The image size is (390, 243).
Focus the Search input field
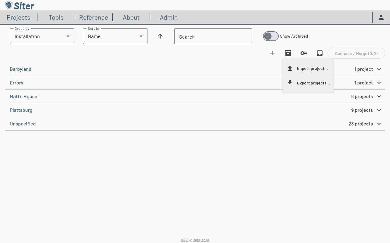coord(213,36)
